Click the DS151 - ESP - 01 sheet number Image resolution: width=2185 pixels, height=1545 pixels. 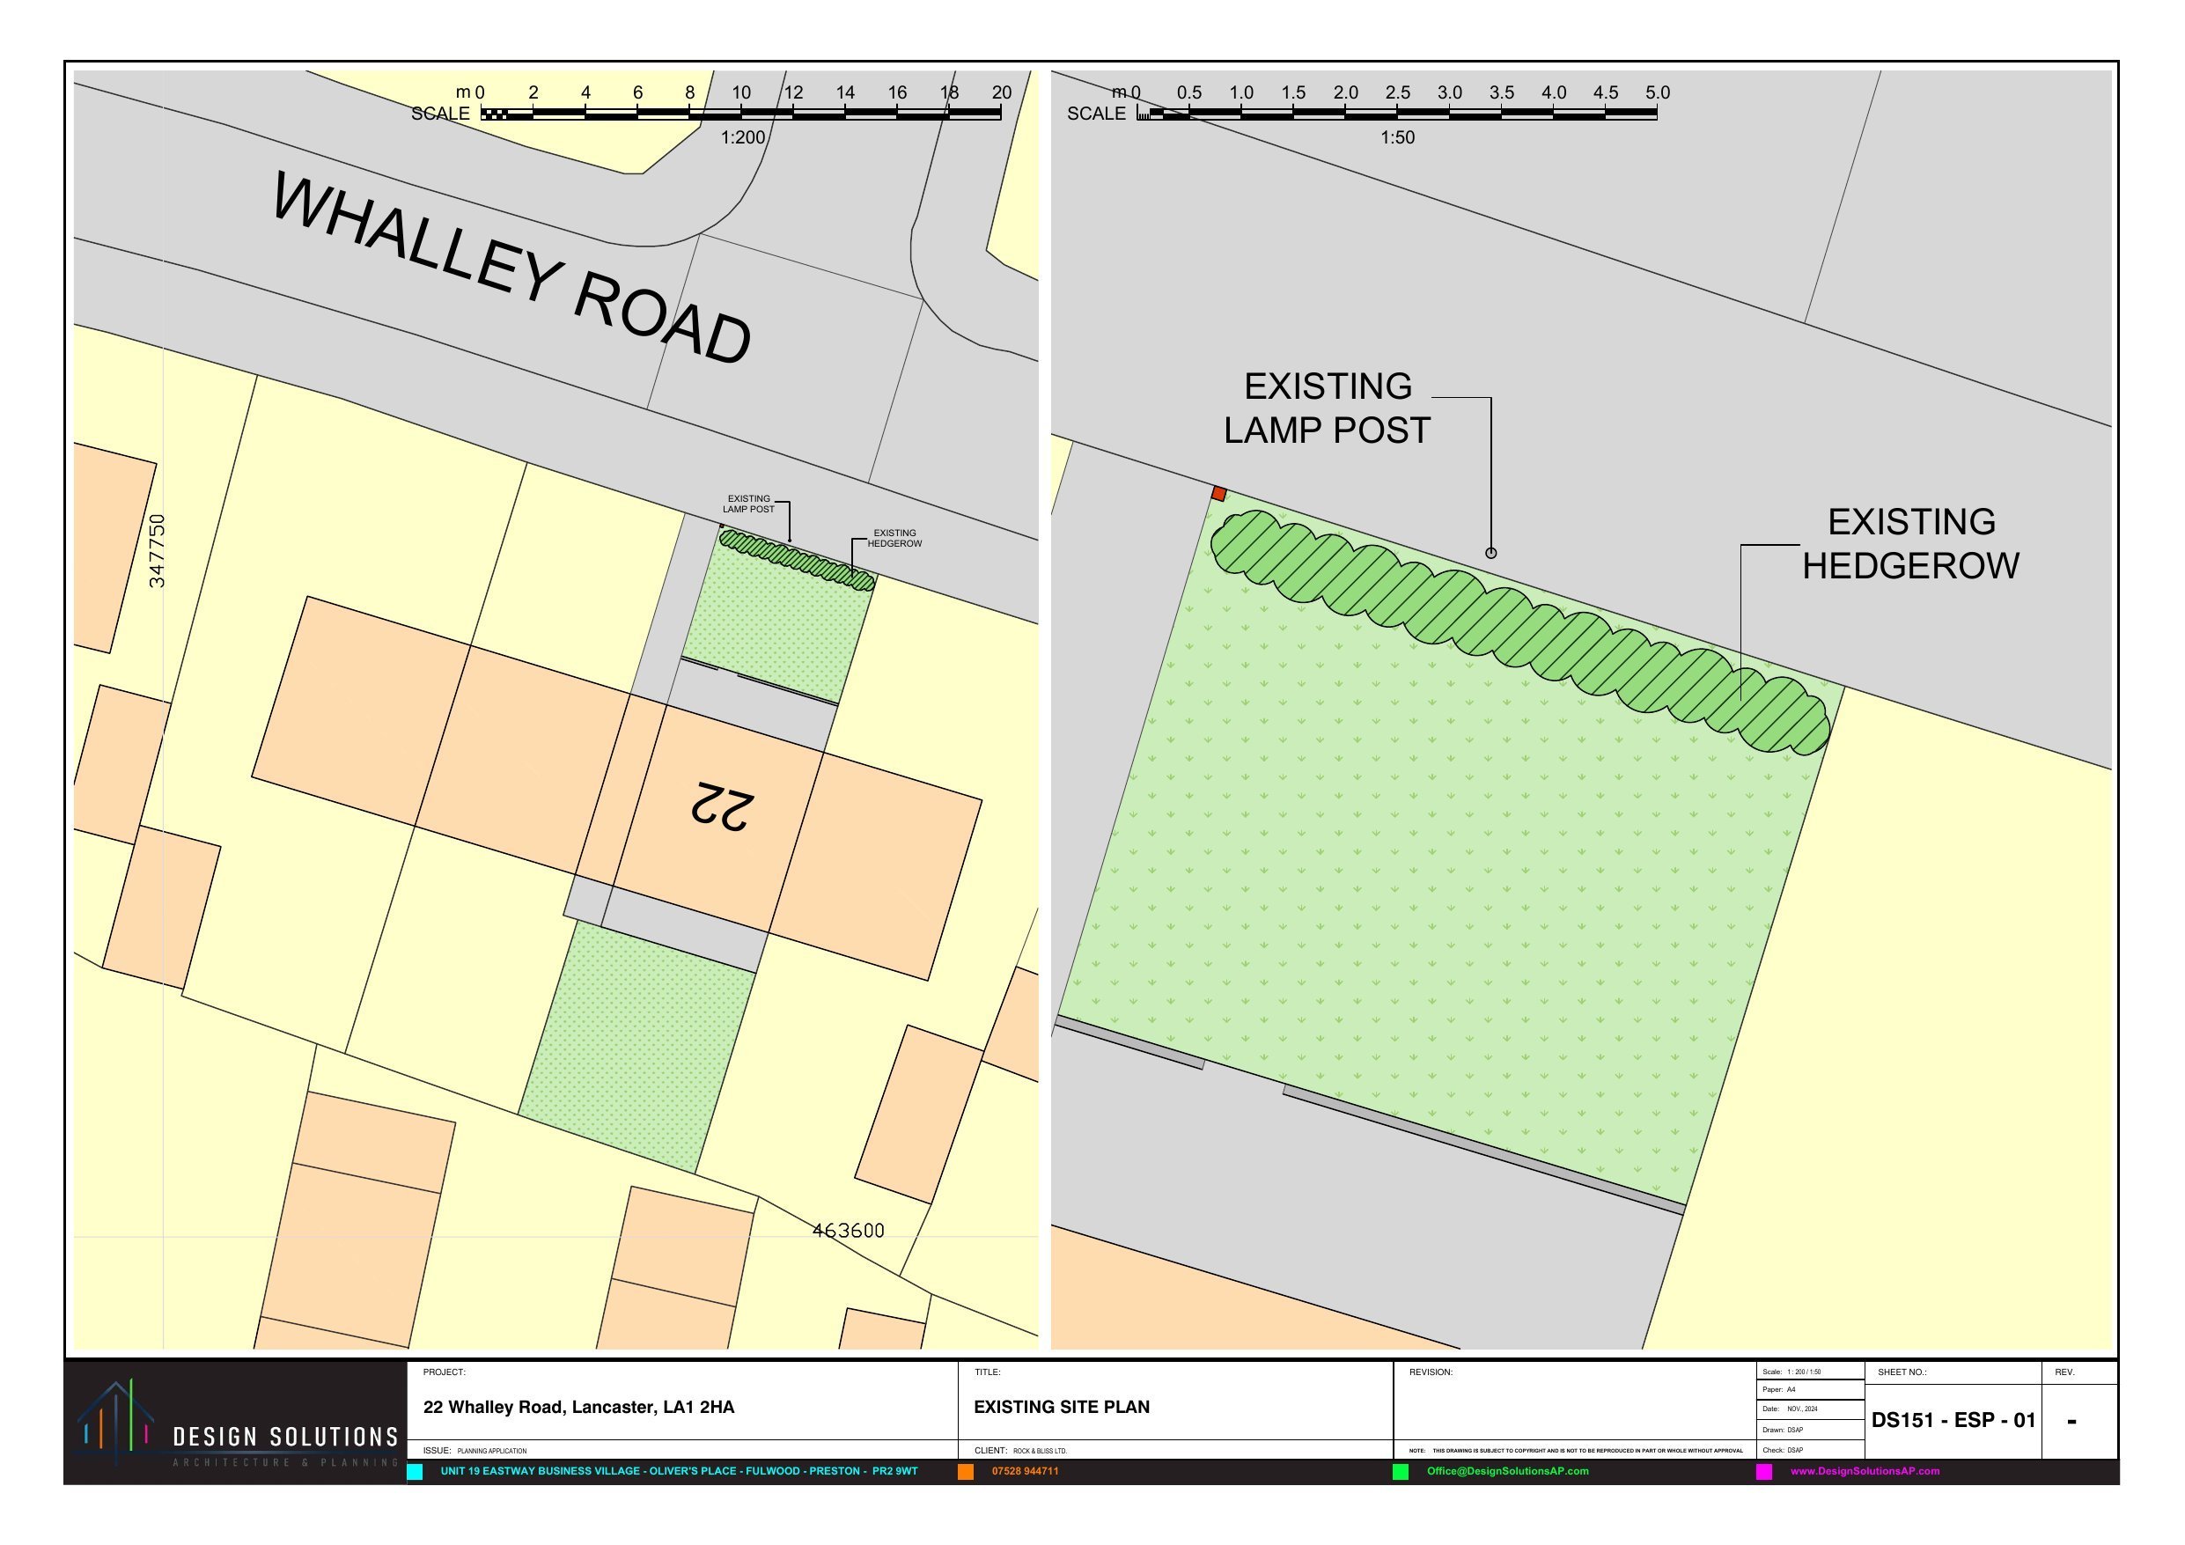click(1953, 1420)
